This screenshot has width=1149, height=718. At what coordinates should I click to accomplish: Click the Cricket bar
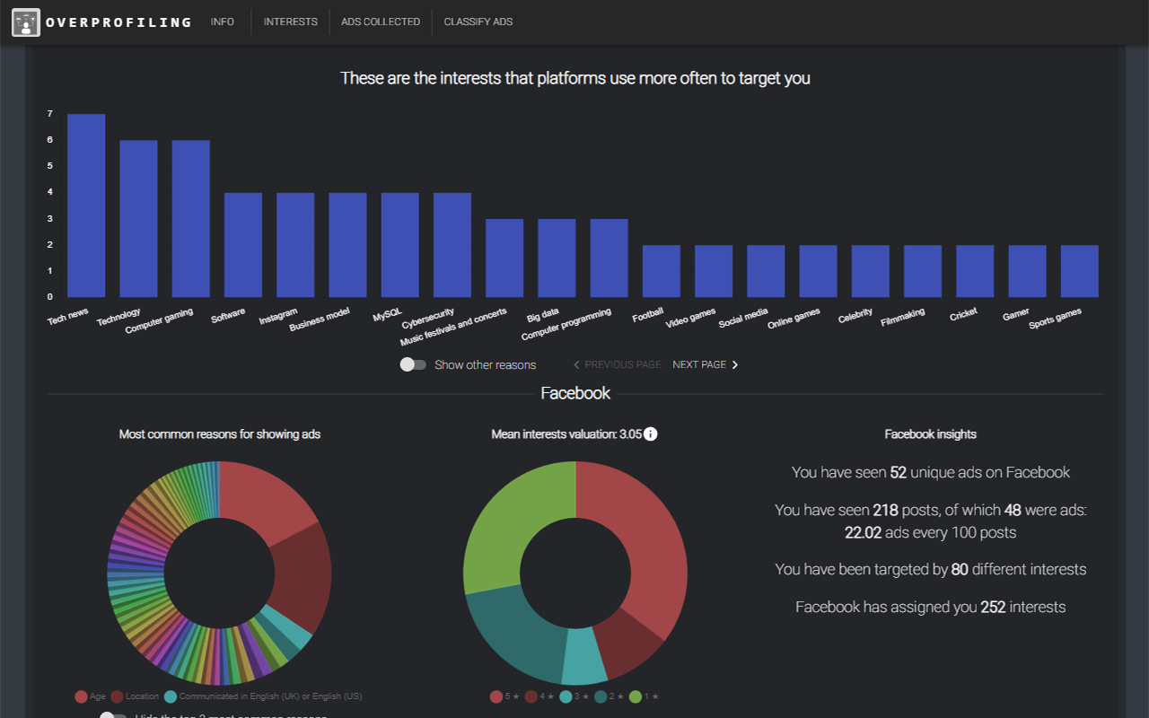975,271
